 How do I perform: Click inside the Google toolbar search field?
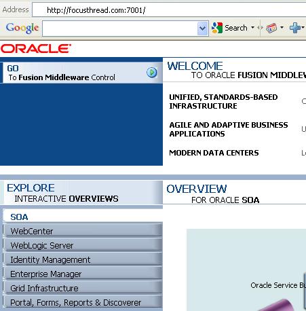[x=120, y=29]
